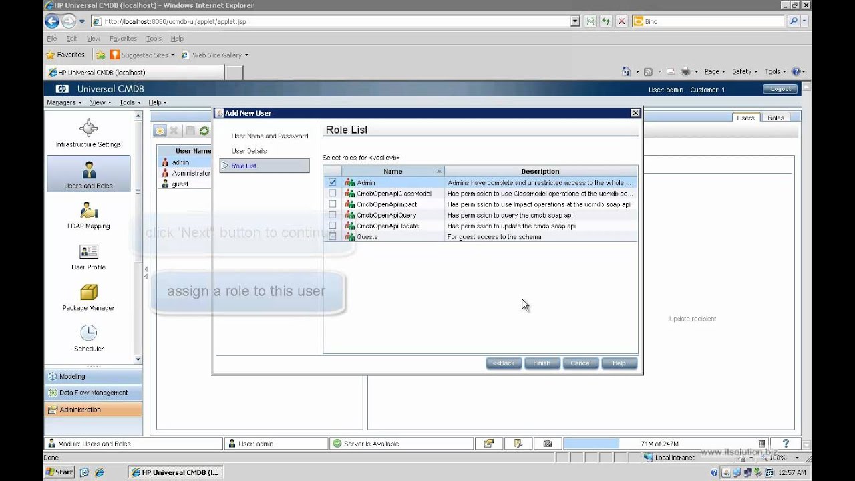Click the Windows Start button

[59, 472]
